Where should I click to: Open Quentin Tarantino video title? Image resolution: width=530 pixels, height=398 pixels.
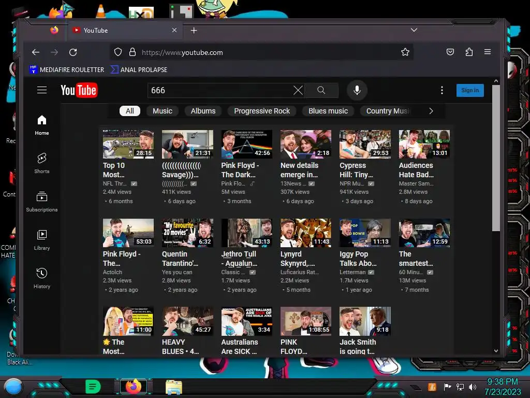click(x=180, y=259)
